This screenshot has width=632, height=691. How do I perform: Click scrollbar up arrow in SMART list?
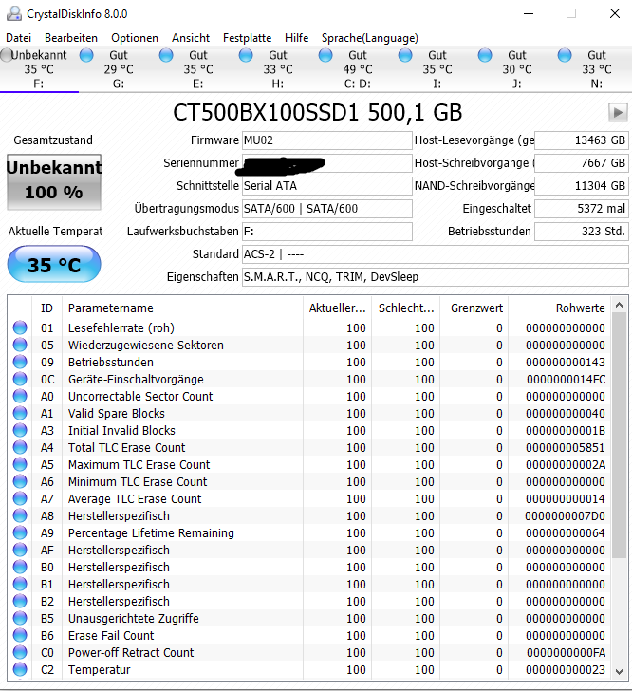620,305
